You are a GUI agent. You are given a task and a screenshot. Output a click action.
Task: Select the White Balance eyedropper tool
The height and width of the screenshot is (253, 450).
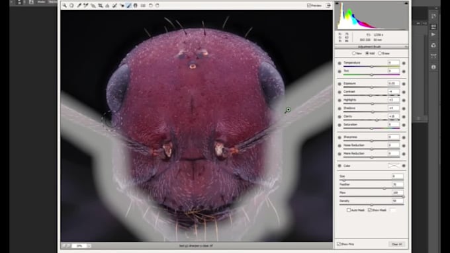point(79,5)
